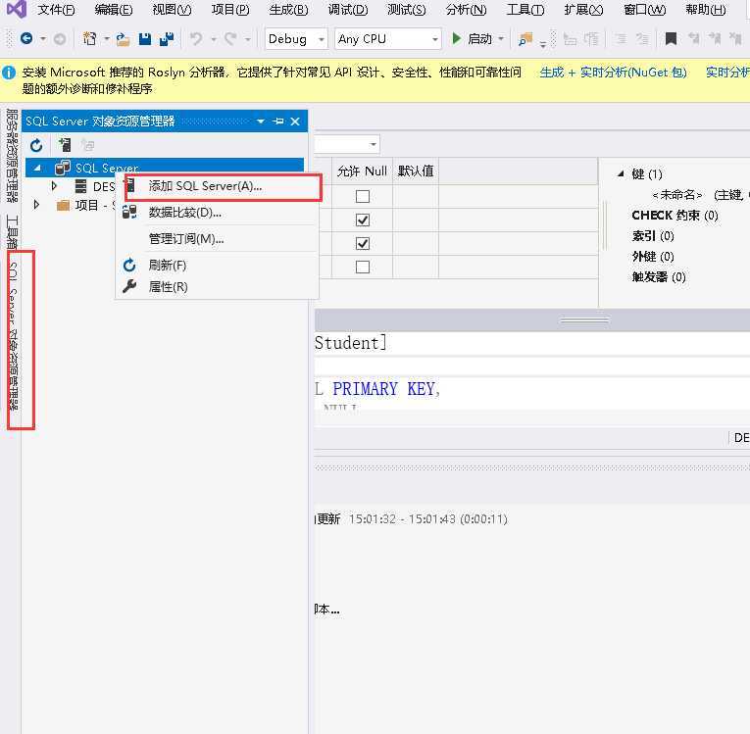Open the 调试(D) menu
Viewport: 750px width, 734px height.
(x=348, y=10)
